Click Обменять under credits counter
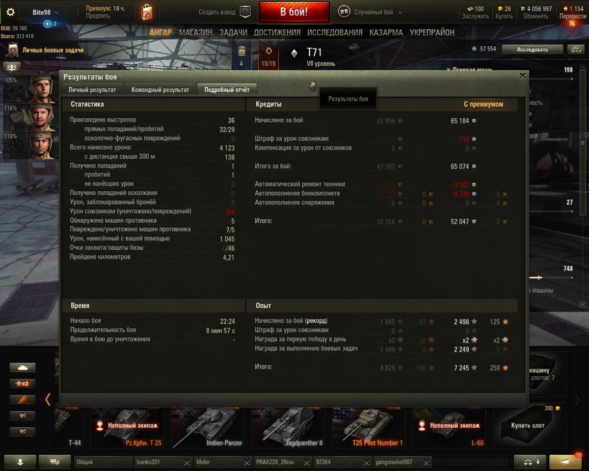This screenshot has width=589, height=471. pos(535,16)
